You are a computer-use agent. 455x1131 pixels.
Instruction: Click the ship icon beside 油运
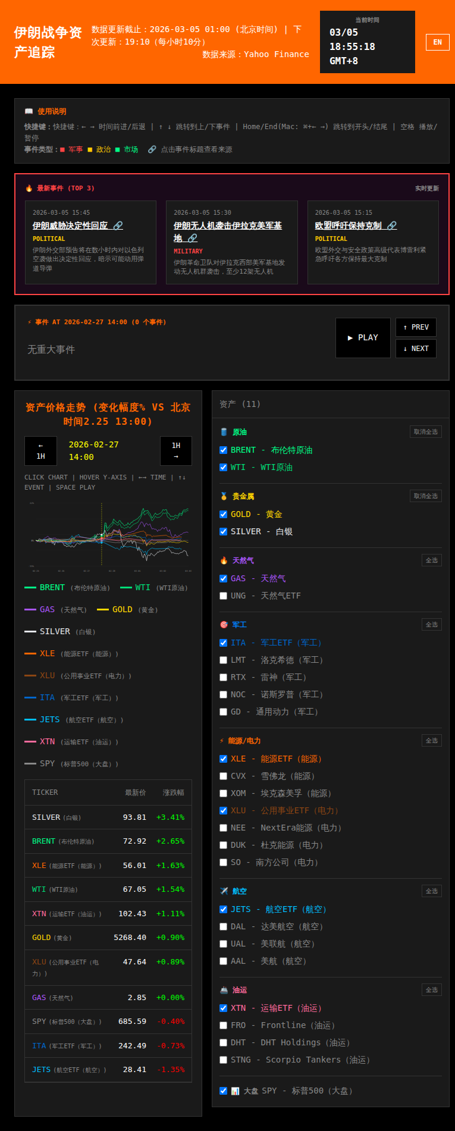click(224, 990)
